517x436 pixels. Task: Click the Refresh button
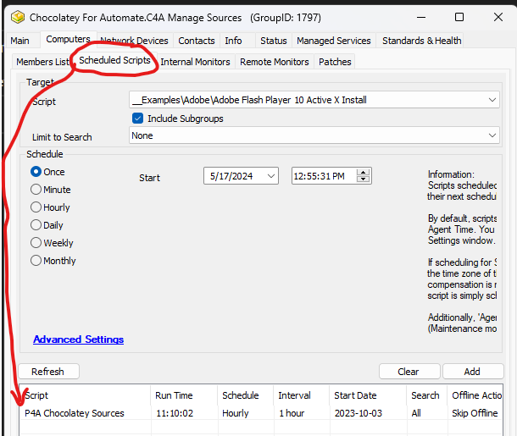coord(49,372)
